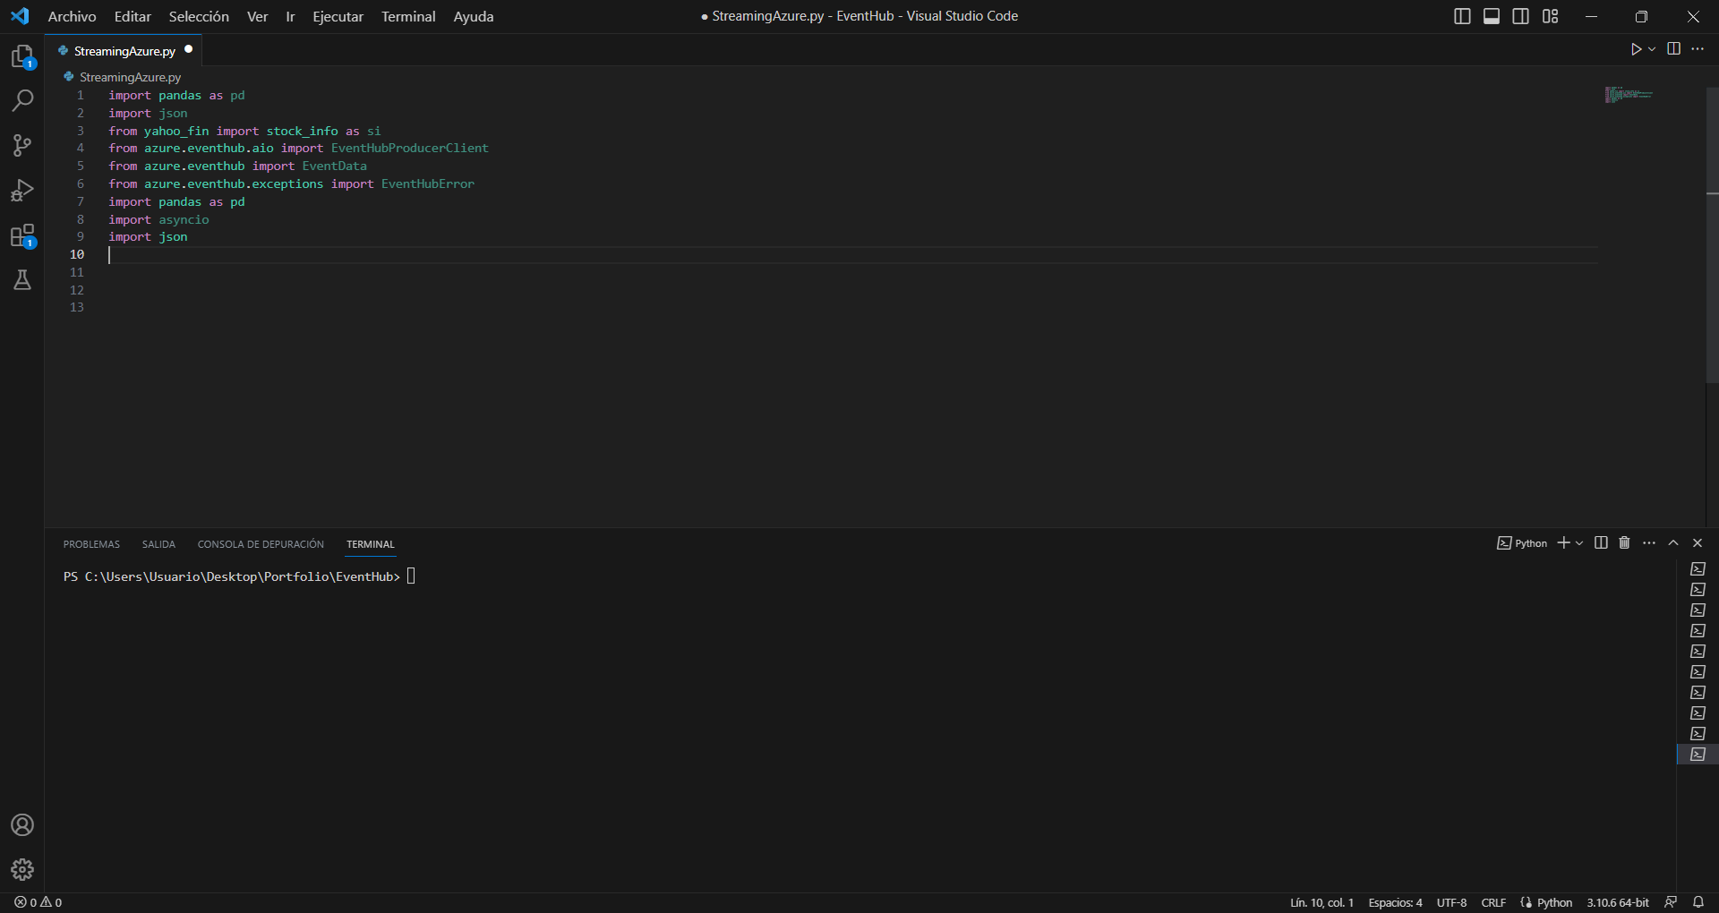The height and width of the screenshot is (913, 1719).
Task: Toggle the secondary sidebar layout button
Action: 1520,16
